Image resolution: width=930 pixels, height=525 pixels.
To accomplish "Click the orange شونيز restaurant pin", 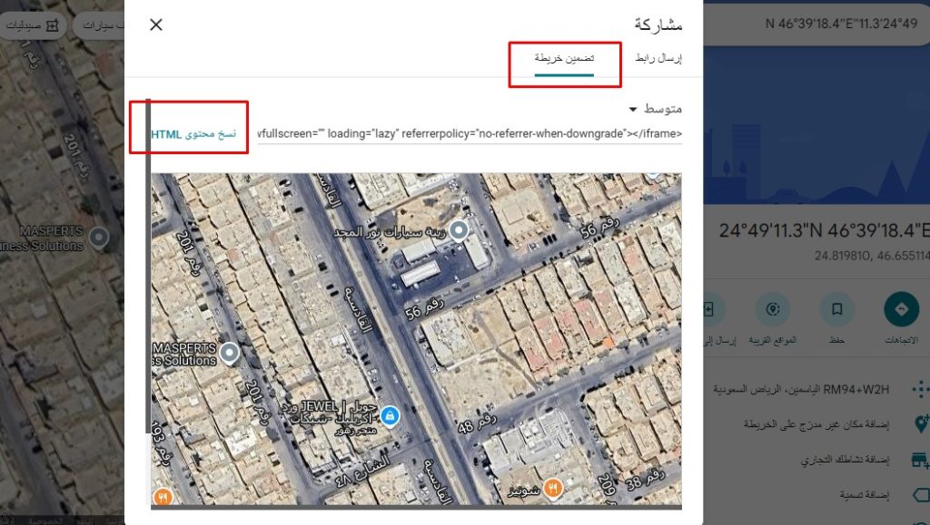I will coord(552,490).
